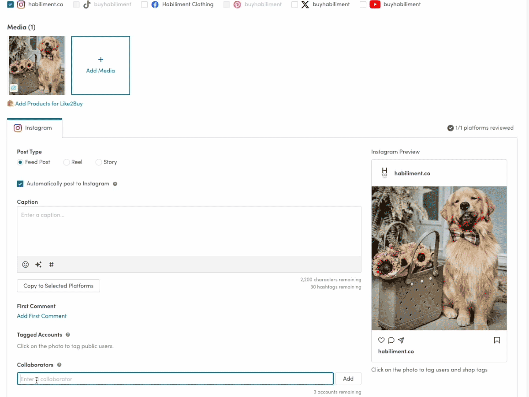
Task: Click the hashtag icon below caption
Action: point(51,265)
